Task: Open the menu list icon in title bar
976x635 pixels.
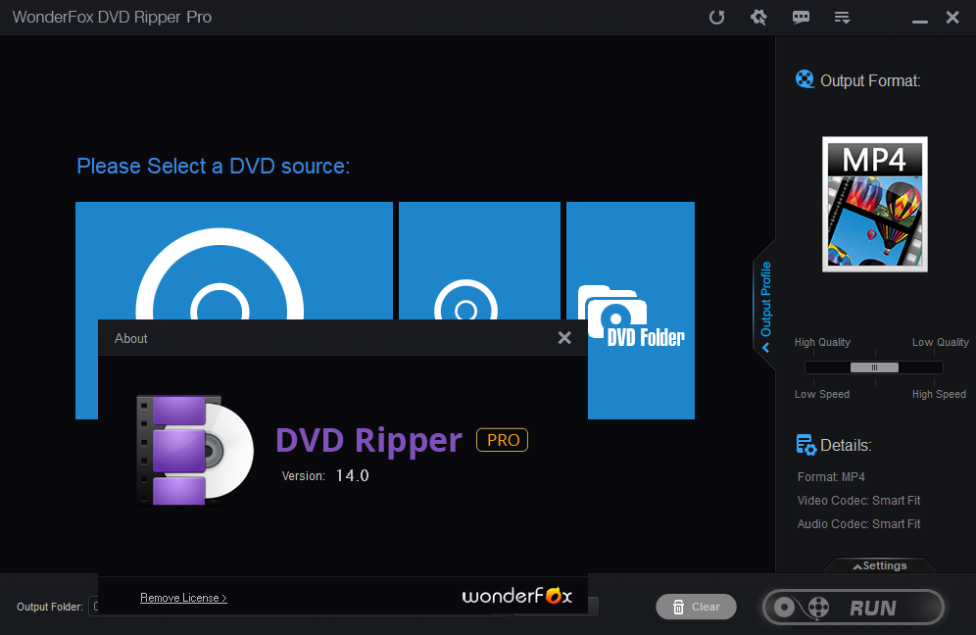Action: click(842, 18)
